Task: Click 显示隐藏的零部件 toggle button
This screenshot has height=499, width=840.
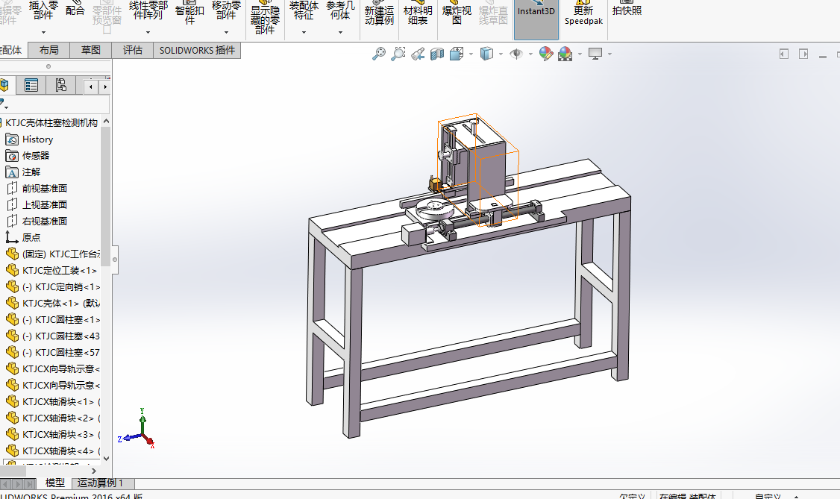Action: point(264,19)
